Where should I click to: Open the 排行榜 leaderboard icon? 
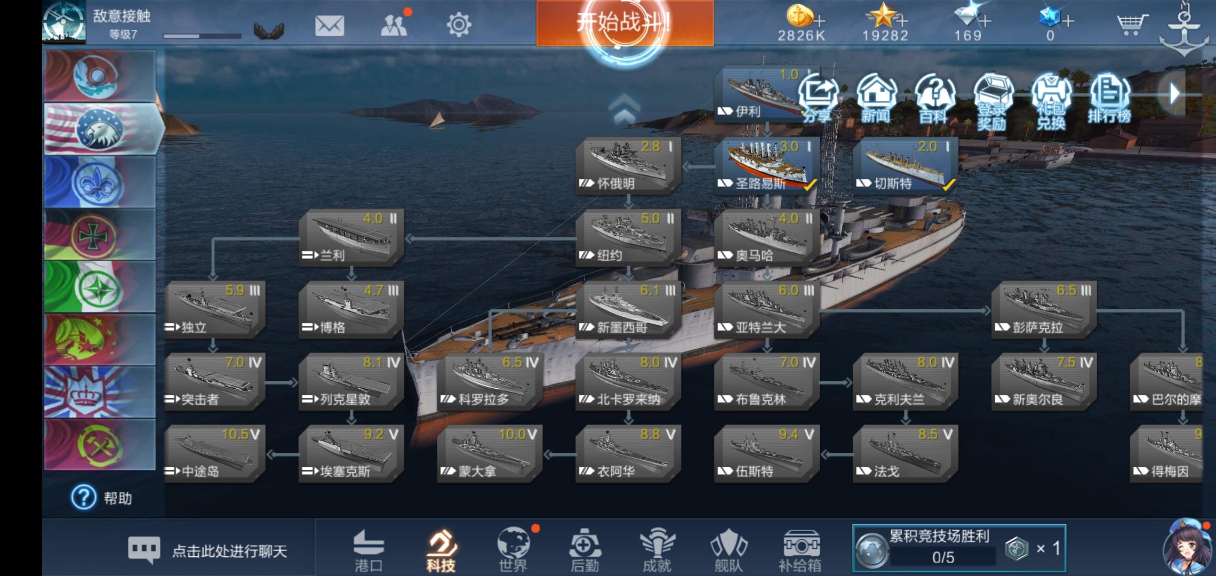[x=1109, y=99]
